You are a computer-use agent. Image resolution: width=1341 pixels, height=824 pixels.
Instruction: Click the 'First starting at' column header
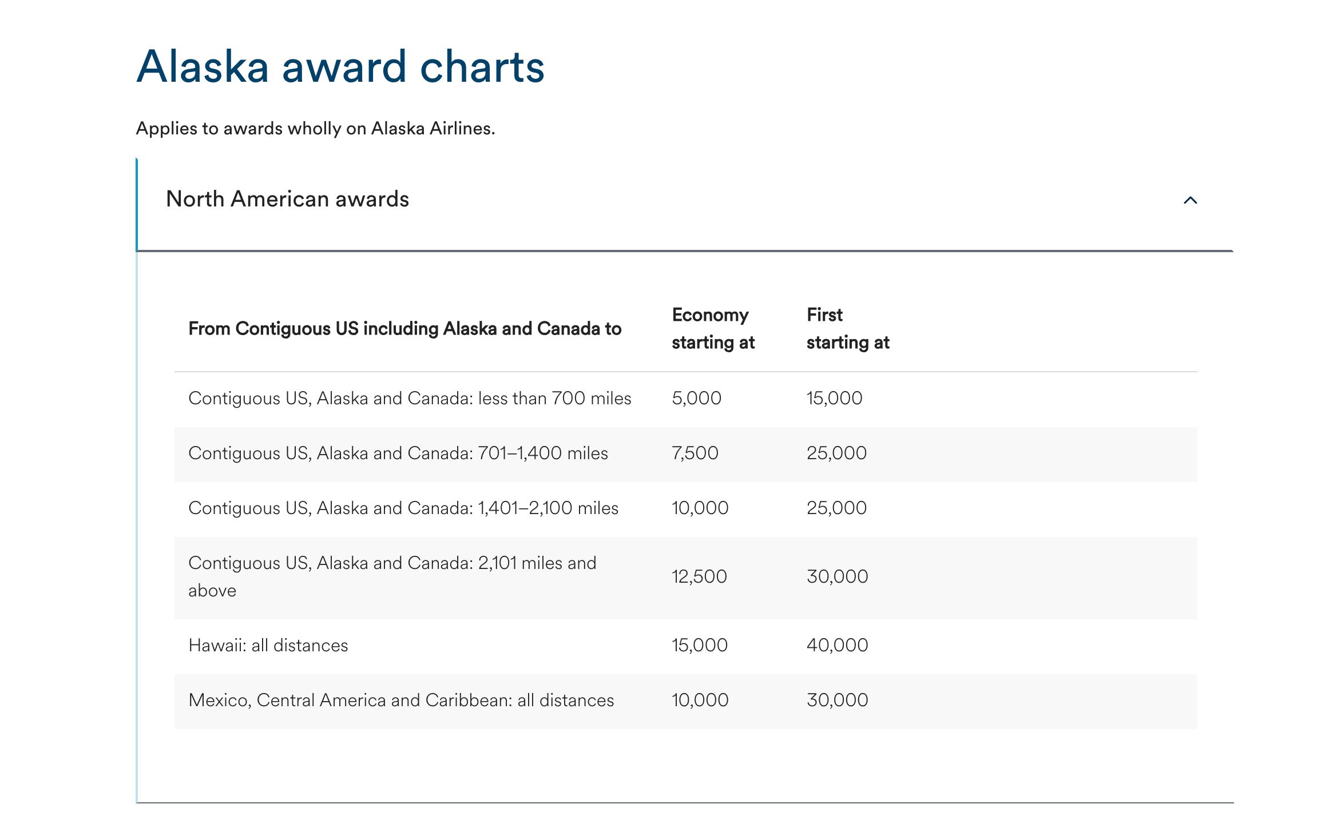coord(848,328)
